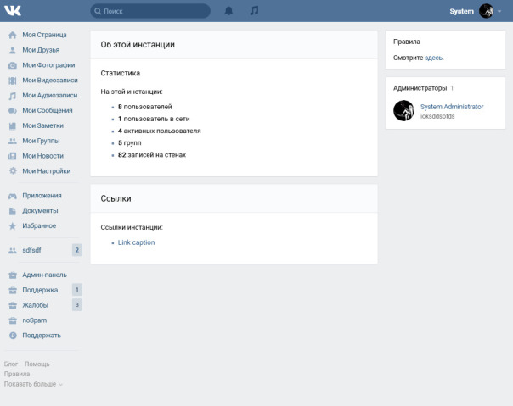This screenshot has height=406, width=513.
Task: Click the gamepad icon beside Приложения
Action: 13,196
